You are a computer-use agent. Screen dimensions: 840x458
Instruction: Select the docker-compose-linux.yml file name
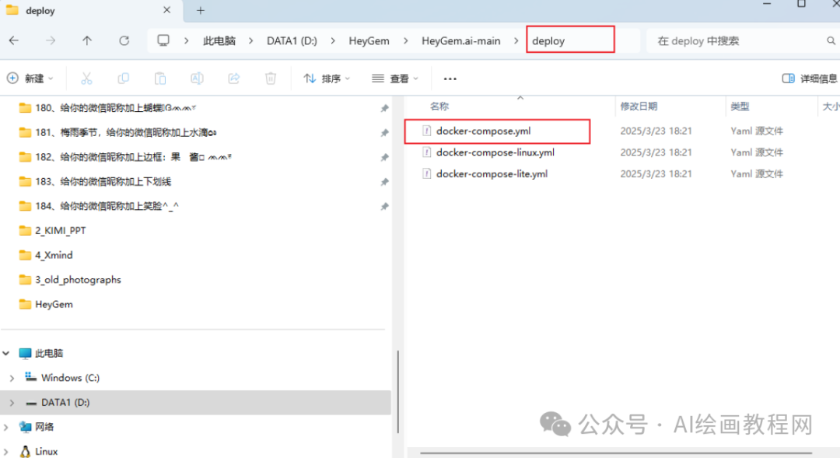[x=495, y=152]
